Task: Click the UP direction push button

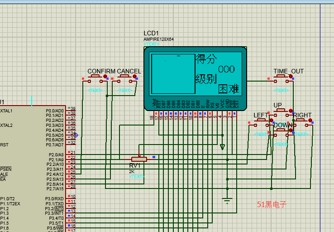Action: (x=281, y=112)
